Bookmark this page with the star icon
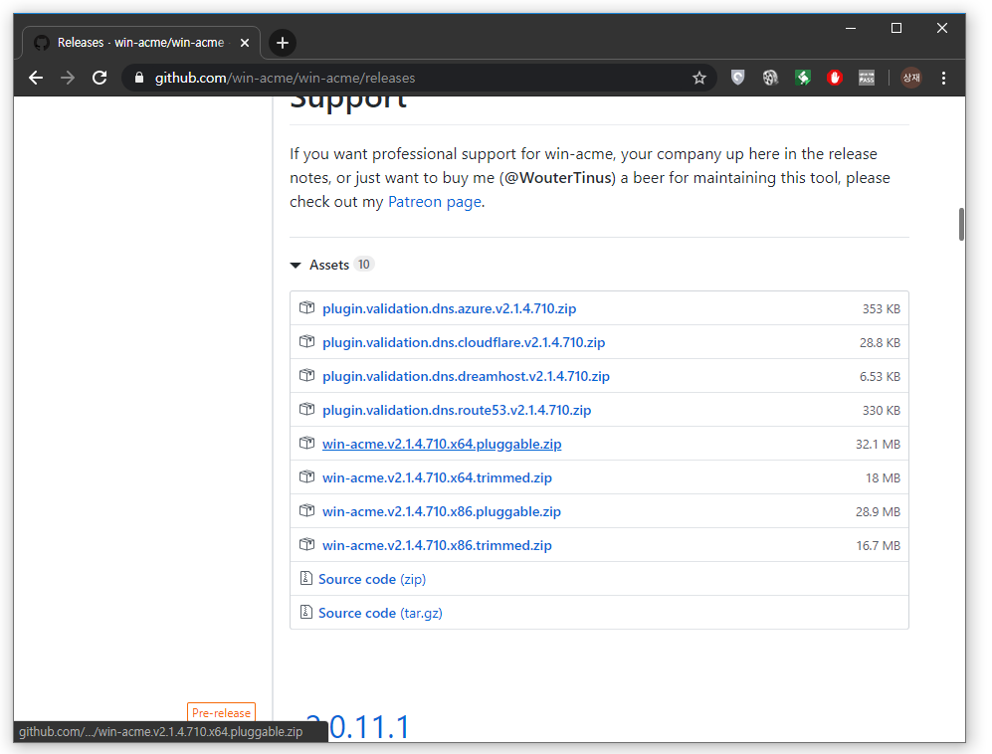This screenshot has height=754, width=992. point(699,78)
